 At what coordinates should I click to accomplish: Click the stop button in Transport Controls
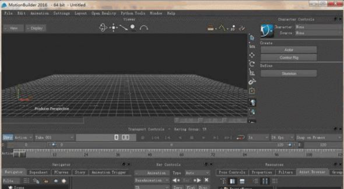click(192, 137)
